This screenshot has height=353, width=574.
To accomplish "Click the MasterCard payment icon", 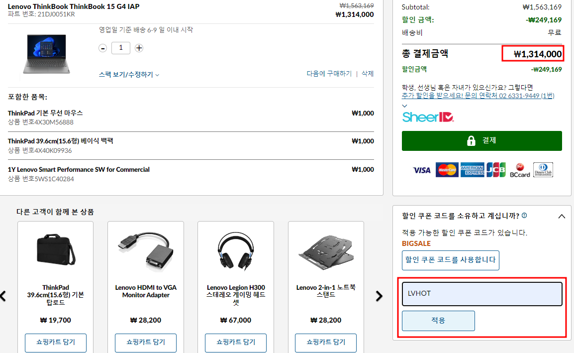I will point(447,170).
